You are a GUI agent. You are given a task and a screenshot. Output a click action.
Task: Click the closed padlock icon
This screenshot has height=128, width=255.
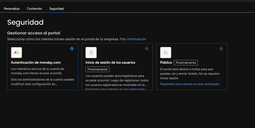pyautogui.click(x=91, y=53)
